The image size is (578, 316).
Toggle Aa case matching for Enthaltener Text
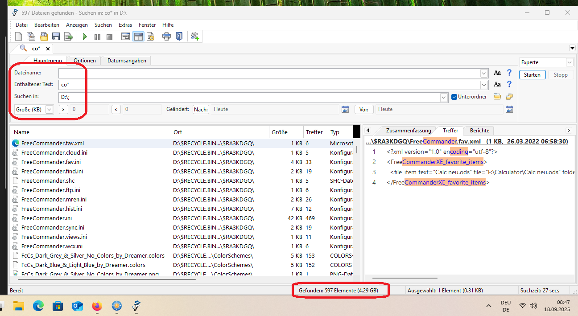(x=497, y=84)
